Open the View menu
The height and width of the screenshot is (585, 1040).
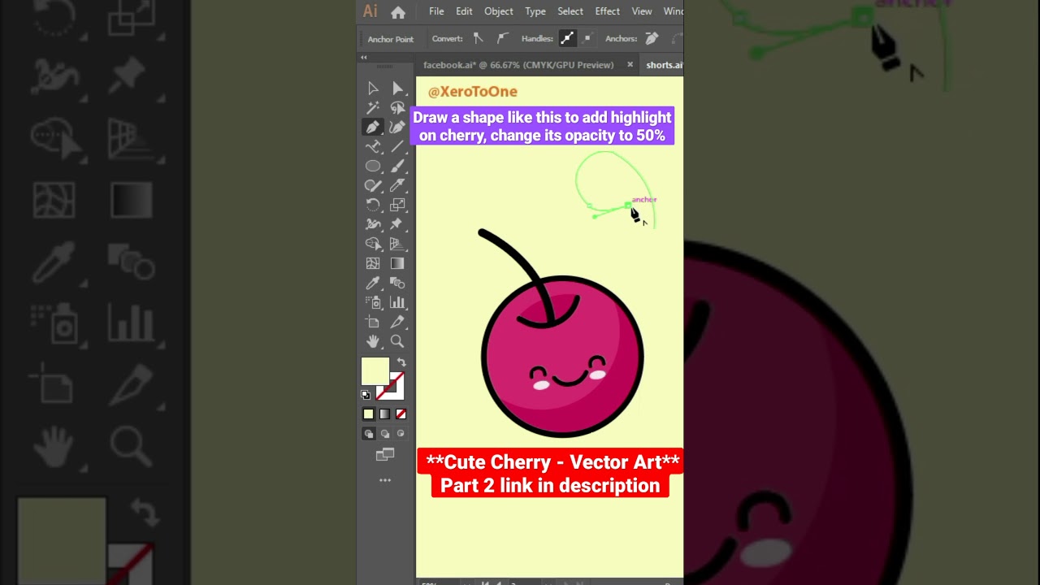click(x=642, y=11)
